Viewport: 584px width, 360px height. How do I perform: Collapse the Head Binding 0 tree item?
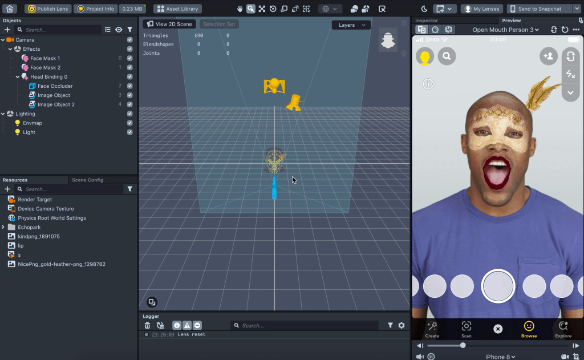(18, 77)
